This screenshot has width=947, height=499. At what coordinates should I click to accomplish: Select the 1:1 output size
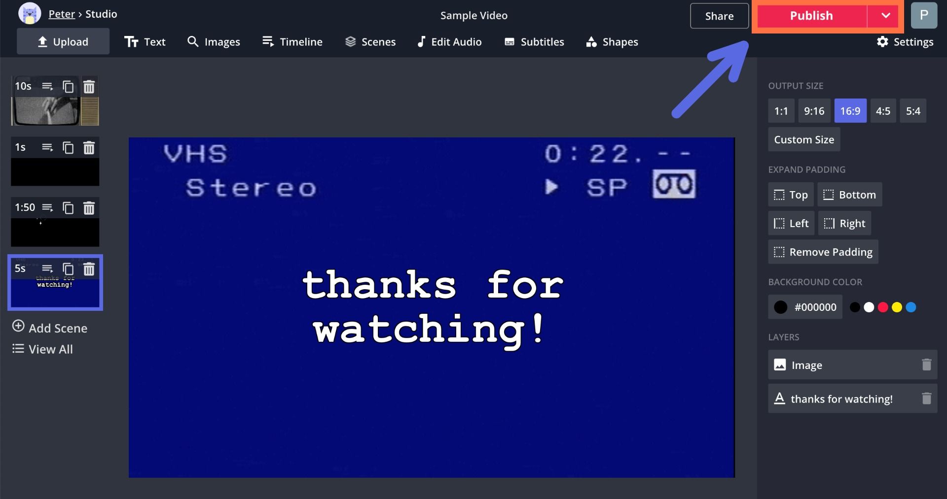pos(781,111)
